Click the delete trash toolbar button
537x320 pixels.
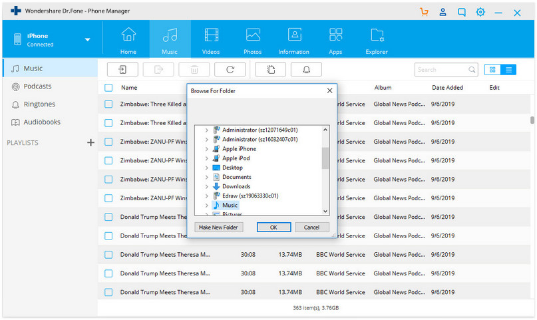point(194,69)
